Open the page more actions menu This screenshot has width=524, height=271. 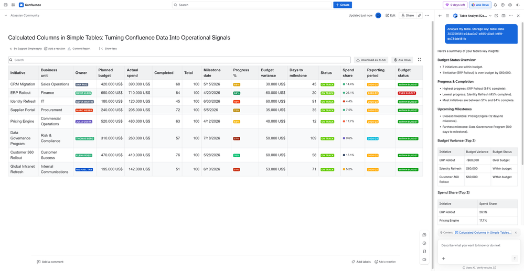point(427,16)
